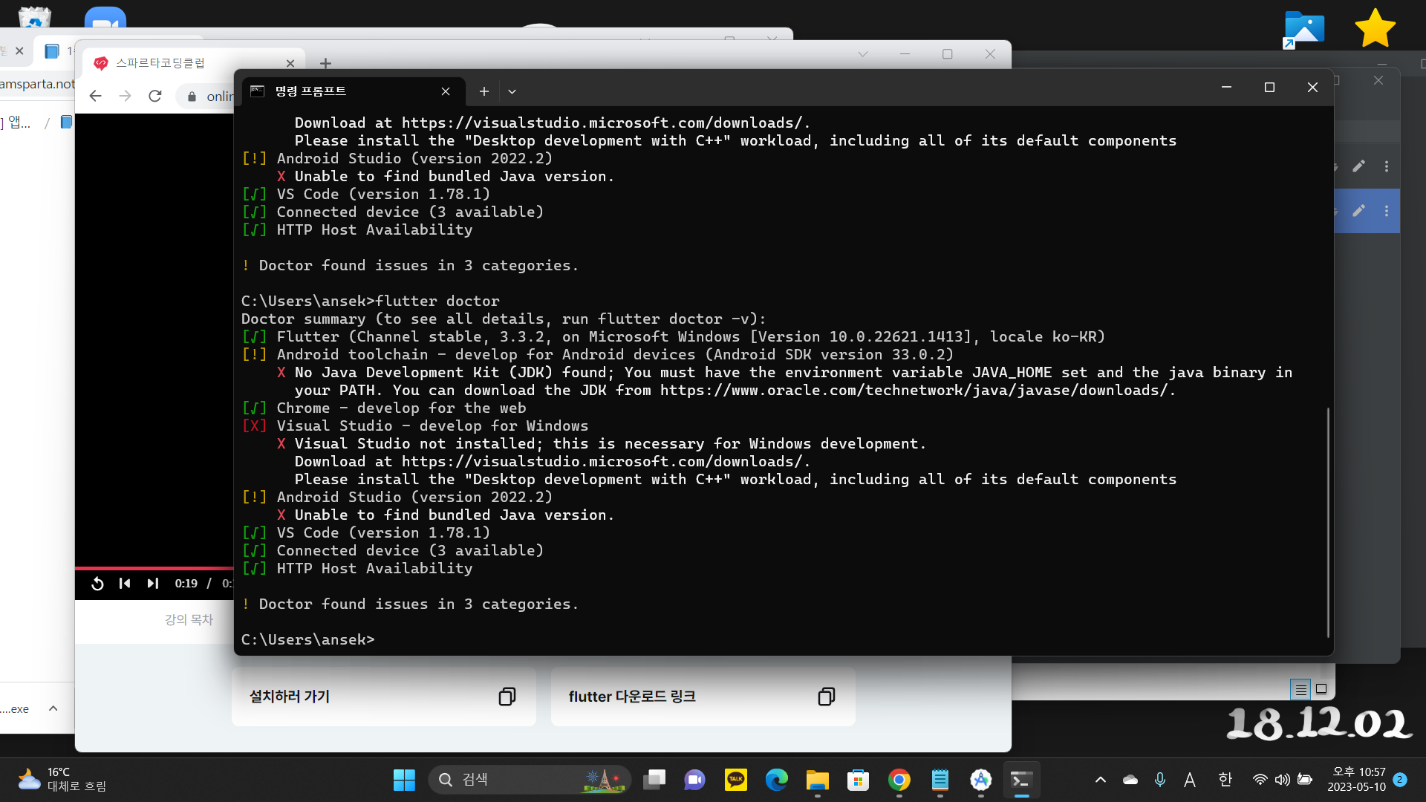Click the pencil edit icon in highlighted blue row
Image resolution: width=1426 pixels, height=802 pixels.
tap(1358, 211)
